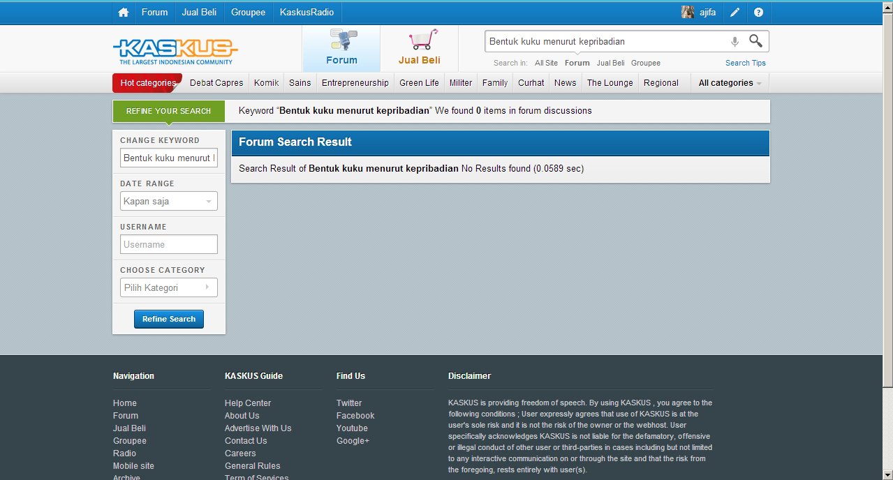This screenshot has width=893, height=480.
Task: Open the Date Range dropdown
Action: pos(168,202)
